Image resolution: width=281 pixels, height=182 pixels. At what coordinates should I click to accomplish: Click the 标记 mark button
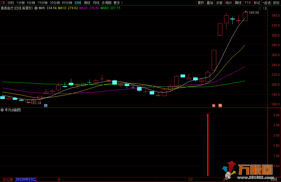point(257,3)
